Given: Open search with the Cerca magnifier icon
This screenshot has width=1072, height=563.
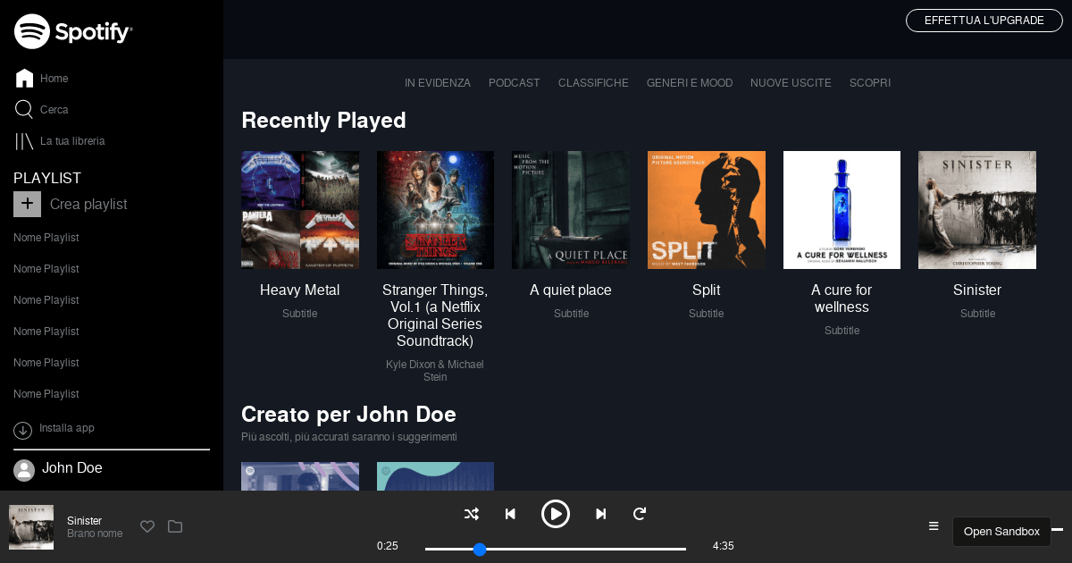Looking at the screenshot, I should [x=22, y=109].
